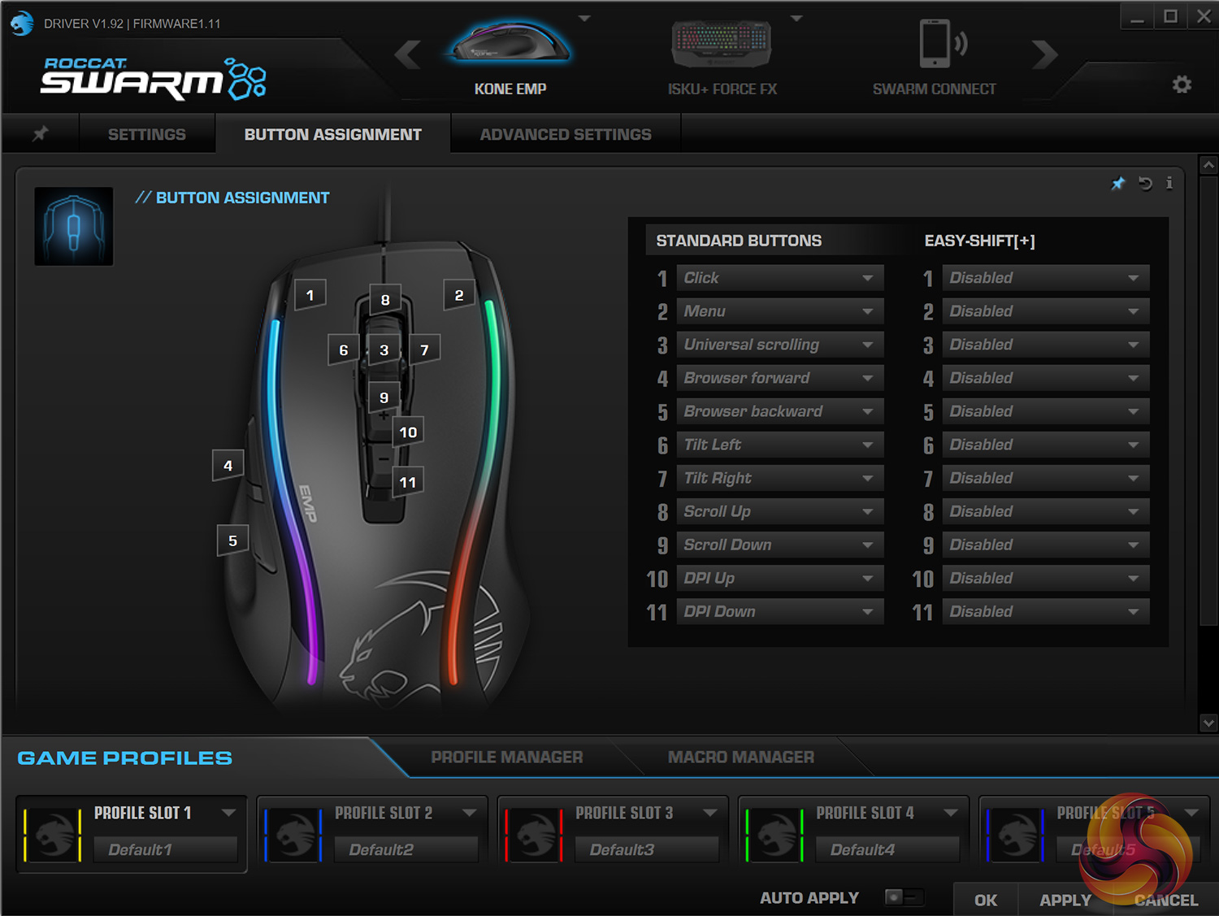Switch to the SETTINGS tab

click(147, 134)
